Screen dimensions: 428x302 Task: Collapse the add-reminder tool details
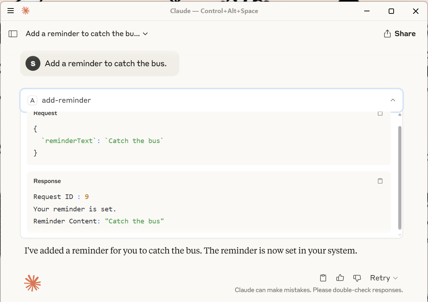click(x=393, y=100)
